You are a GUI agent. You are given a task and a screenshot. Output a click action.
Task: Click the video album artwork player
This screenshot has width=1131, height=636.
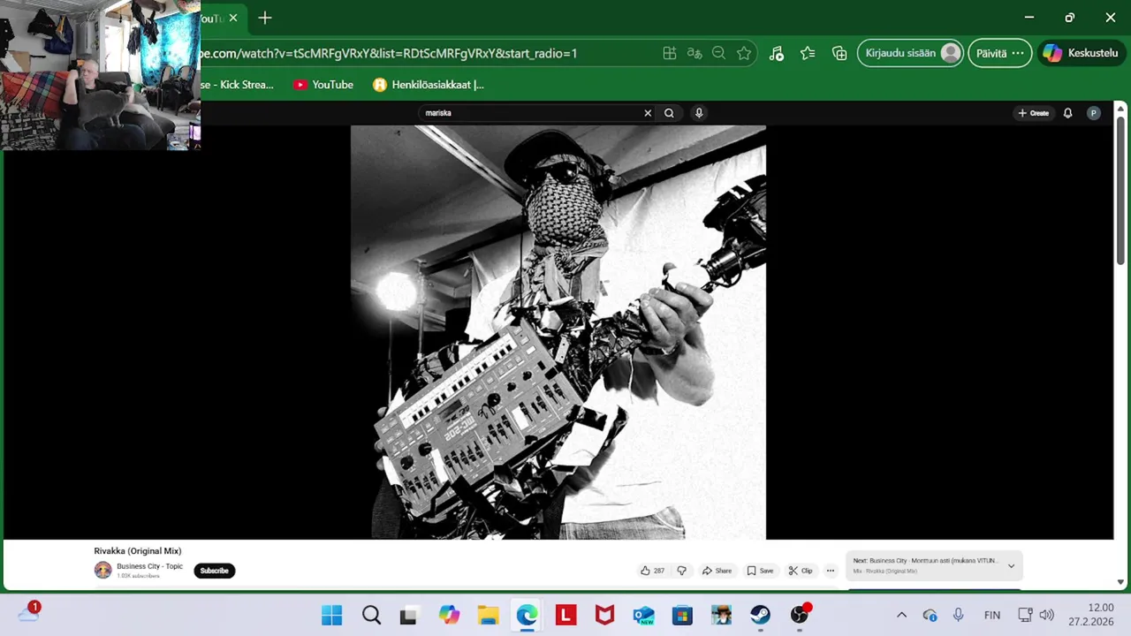tap(558, 332)
